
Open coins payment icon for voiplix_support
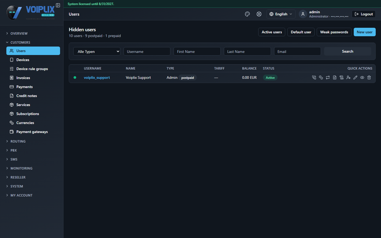(x=321, y=77)
